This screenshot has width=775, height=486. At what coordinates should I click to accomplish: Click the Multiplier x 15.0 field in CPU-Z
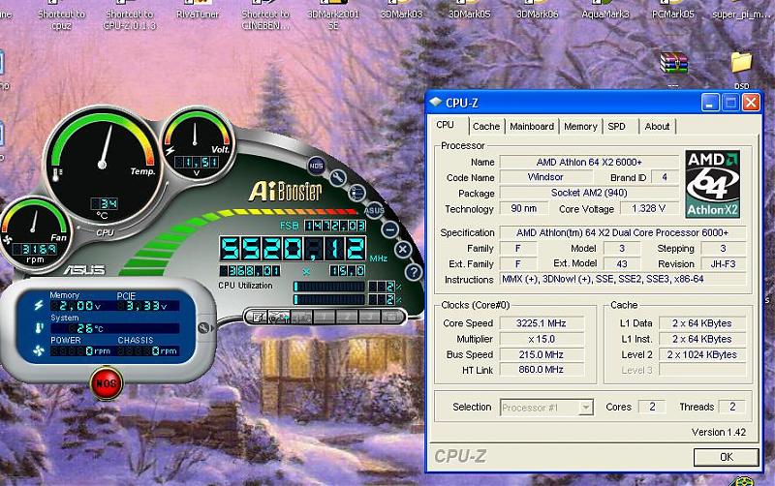tap(542, 339)
